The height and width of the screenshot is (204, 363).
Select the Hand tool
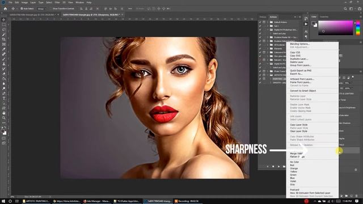pos(4,113)
